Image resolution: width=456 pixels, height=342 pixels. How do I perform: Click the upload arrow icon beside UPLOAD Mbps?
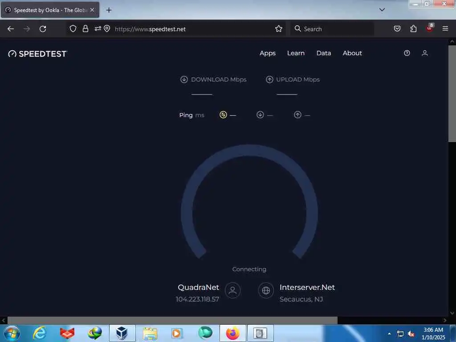tap(269, 79)
